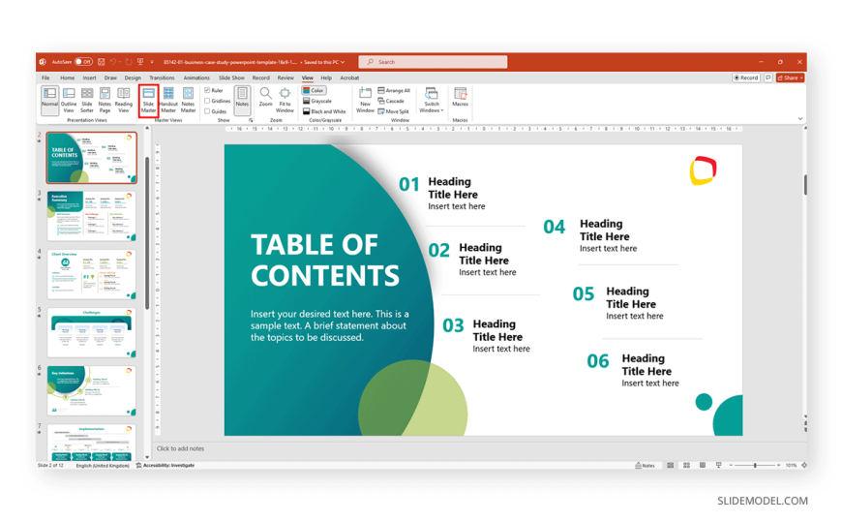Open the Handout Master view

[168, 100]
